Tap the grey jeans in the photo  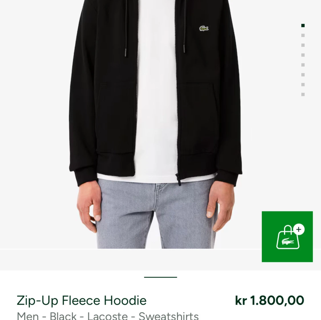pos(156,214)
